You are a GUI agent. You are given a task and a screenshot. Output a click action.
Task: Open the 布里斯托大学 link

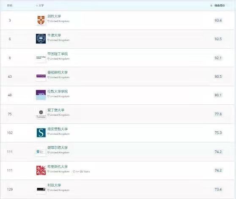coord(58,166)
